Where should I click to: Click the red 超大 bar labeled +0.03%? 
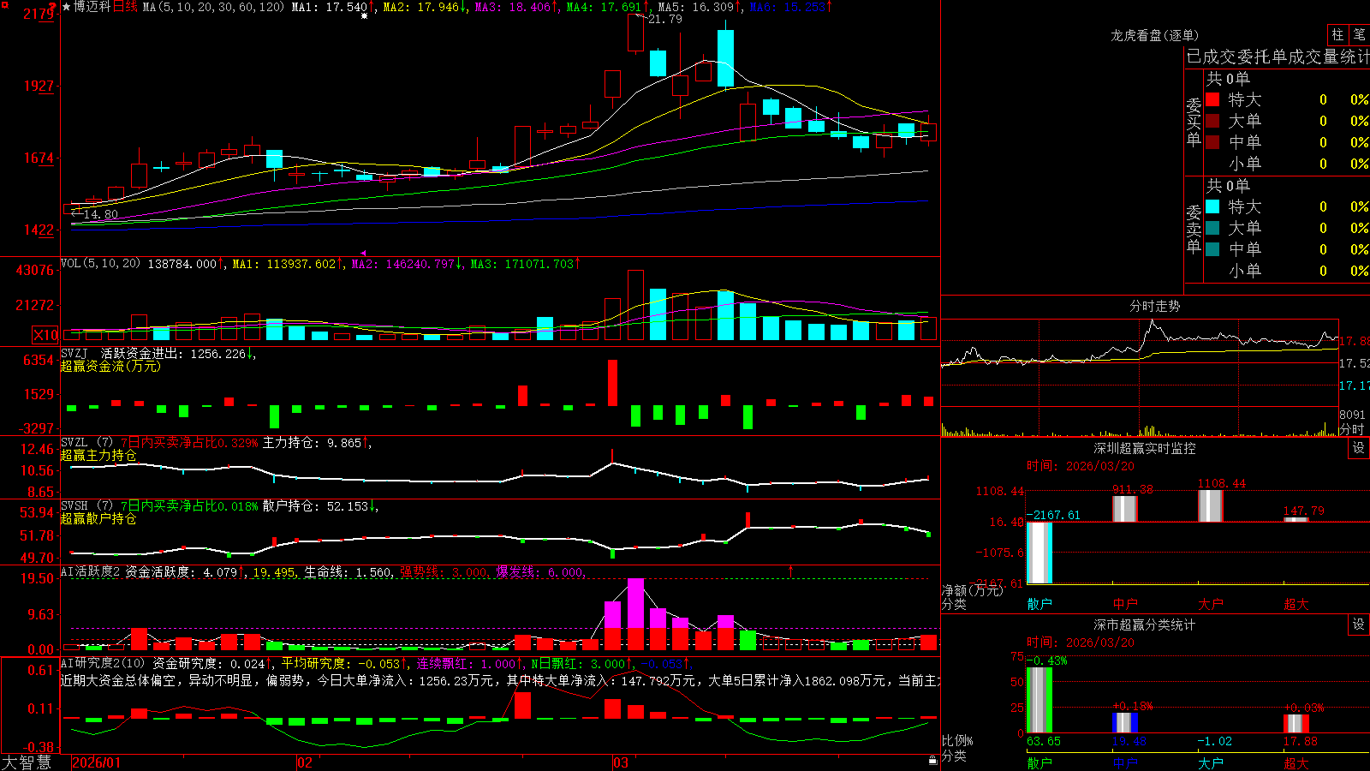[x=1296, y=723]
